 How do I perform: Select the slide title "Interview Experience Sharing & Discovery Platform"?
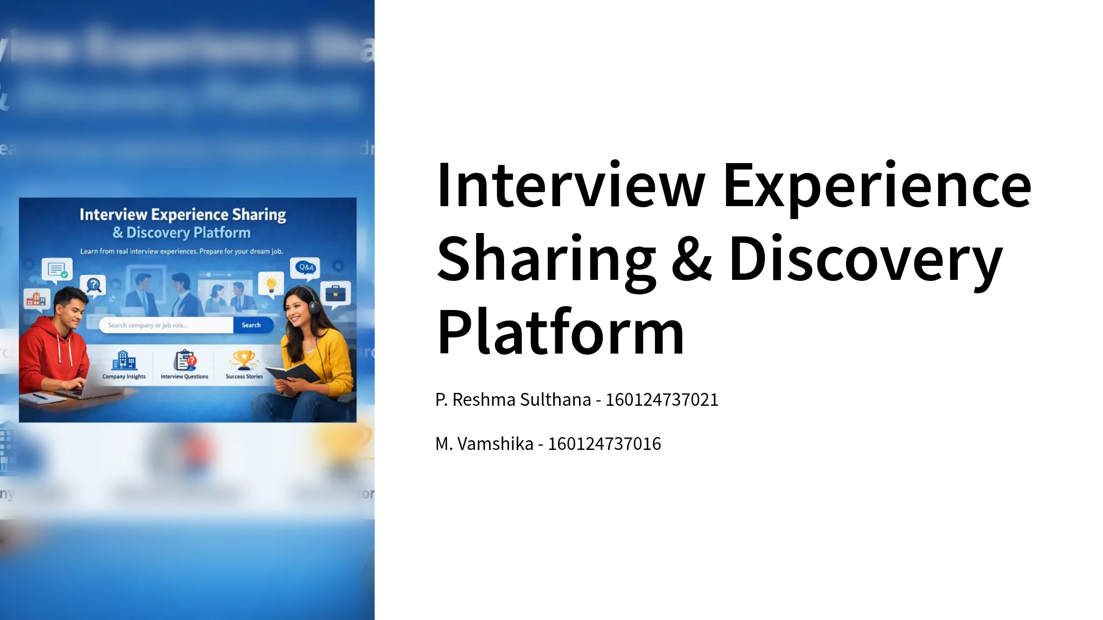pyautogui.click(x=734, y=258)
